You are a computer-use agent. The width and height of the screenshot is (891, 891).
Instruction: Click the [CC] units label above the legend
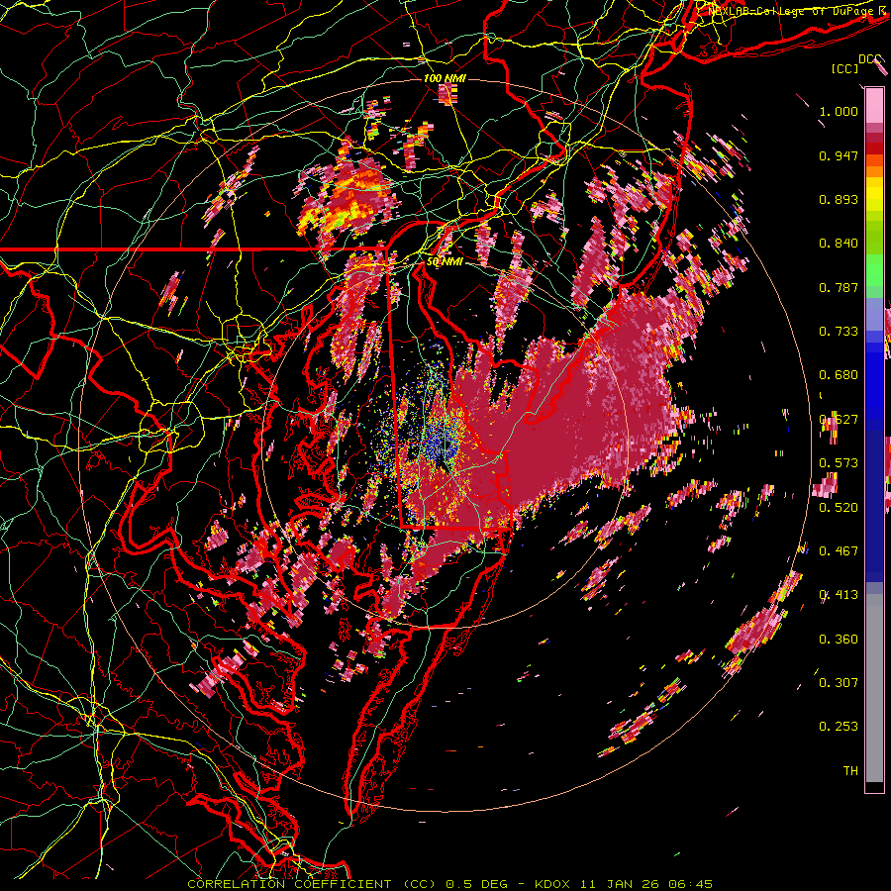[x=845, y=68]
